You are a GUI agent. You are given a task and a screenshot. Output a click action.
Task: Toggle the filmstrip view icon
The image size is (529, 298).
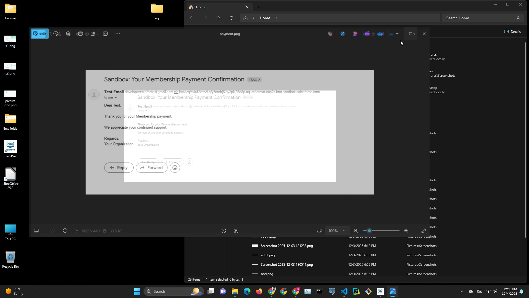tap(36, 231)
